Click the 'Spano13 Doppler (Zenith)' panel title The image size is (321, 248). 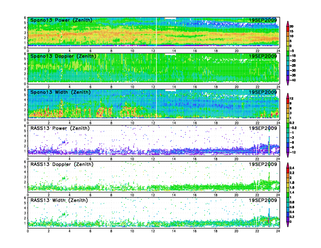(x=63, y=56)
